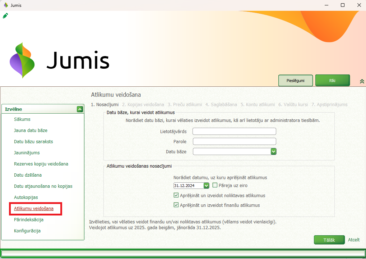Select the 5. Kontu atlikumi step
366x259 pixels.
pyautogui.click(x=258, y=104)
